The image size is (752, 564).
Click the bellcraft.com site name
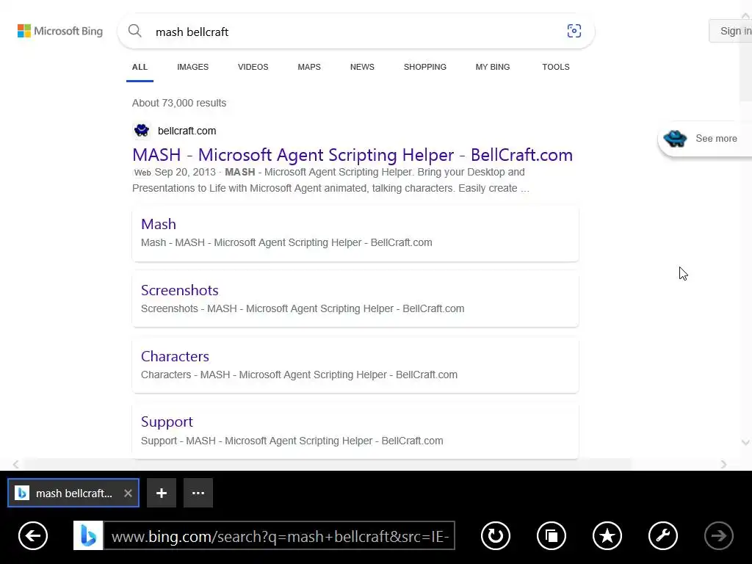coord(187,131)
